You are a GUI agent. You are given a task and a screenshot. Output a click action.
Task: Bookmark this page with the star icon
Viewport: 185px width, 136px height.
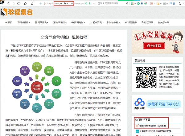pos(32,3)
